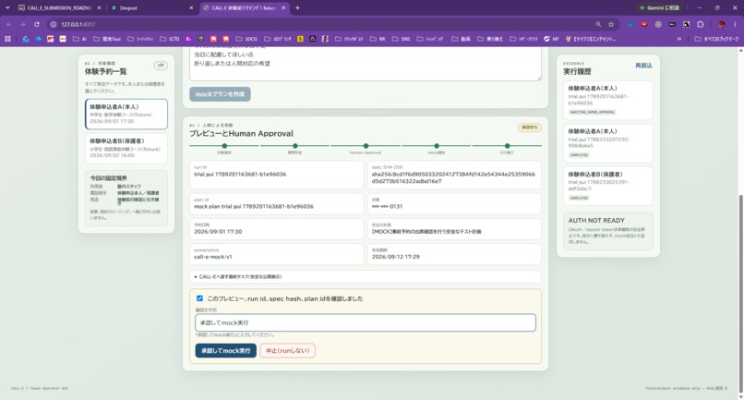The height and width of the screenshot is (400, 744).
Task: Open the Gemini に相談 button
Action: point(660,7)
